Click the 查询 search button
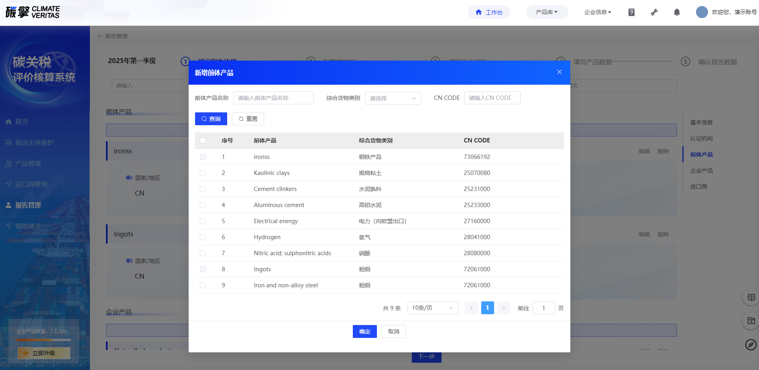Viewport: 759px width, 370px height. click(x=211, y=119)
